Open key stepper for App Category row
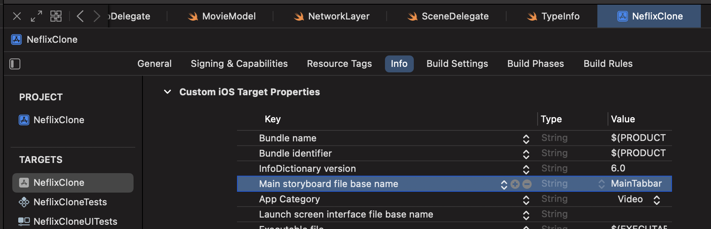The width and height of the screenshot is (711, 229). point(526,200)
